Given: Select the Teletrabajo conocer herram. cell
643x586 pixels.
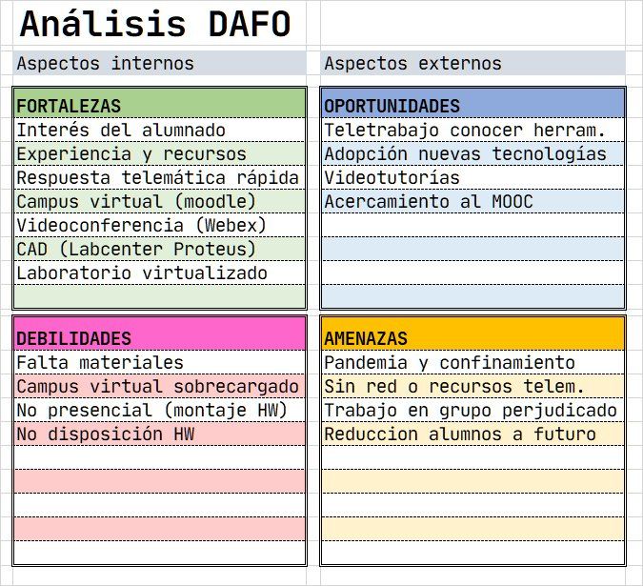Looking at the screenshot, I should (x=472, y=130).
